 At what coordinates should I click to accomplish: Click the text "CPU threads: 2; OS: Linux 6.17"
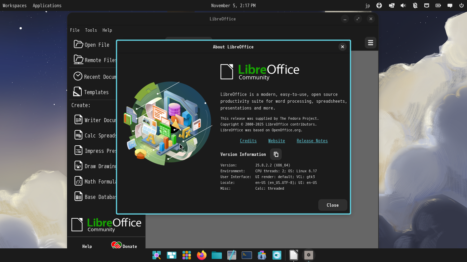[x=286, y=171]
